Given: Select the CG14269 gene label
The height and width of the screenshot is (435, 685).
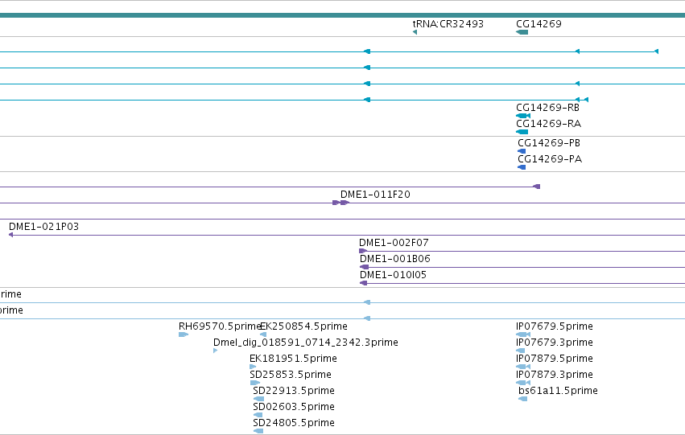Looking at the screenshot, I should click(539, 24).
